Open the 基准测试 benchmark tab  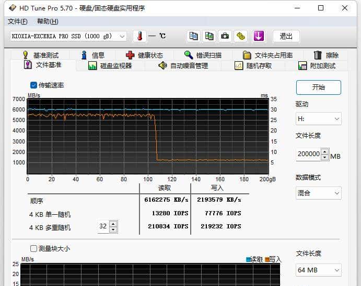(41, 55)
